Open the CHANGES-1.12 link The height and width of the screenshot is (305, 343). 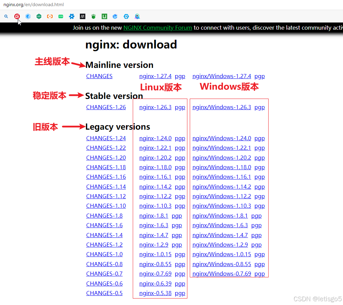(106, 196)
